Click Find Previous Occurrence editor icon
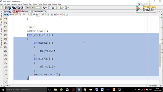 [x=31, y=15]
